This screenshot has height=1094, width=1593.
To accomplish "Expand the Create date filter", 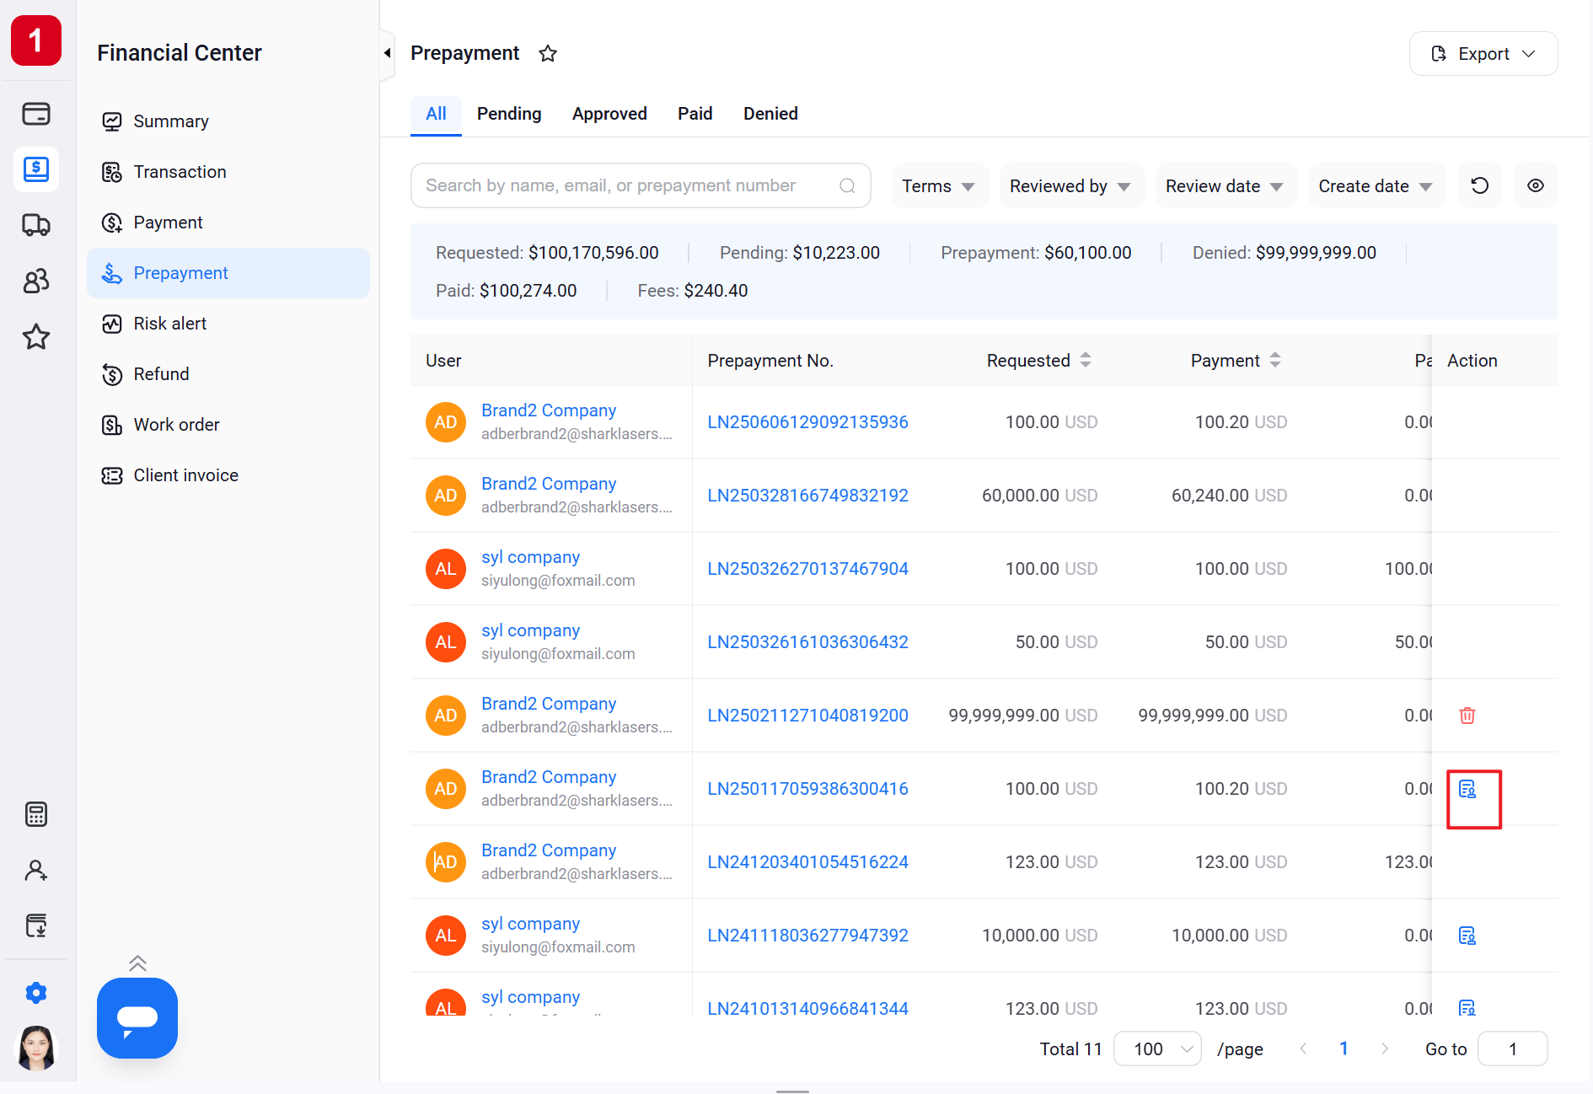I will [x=1376, y=185].
